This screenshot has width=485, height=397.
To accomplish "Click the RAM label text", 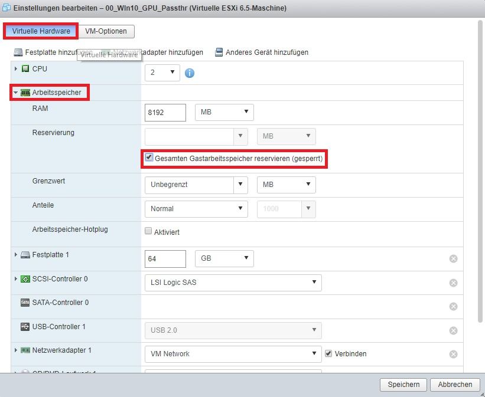I will click(x=40, y=109).
